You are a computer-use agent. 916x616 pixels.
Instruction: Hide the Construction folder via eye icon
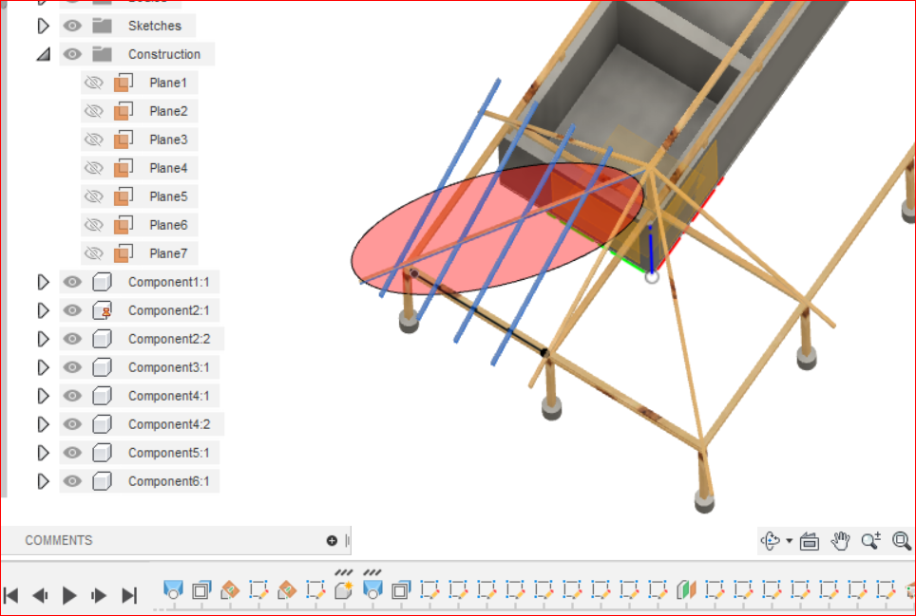pos(72,54)
